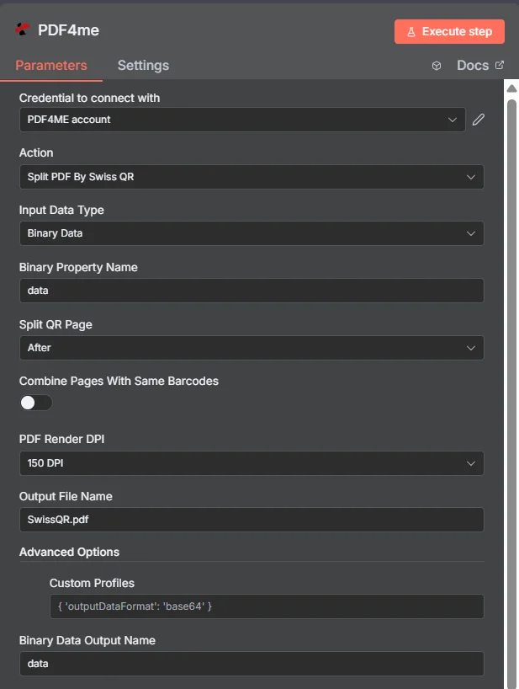Image resolution: width=519 pixels, height=689 pixels.
Task: Open the Split QR Page dropdown
Action: pyautogui.click(x=252, y=348)
